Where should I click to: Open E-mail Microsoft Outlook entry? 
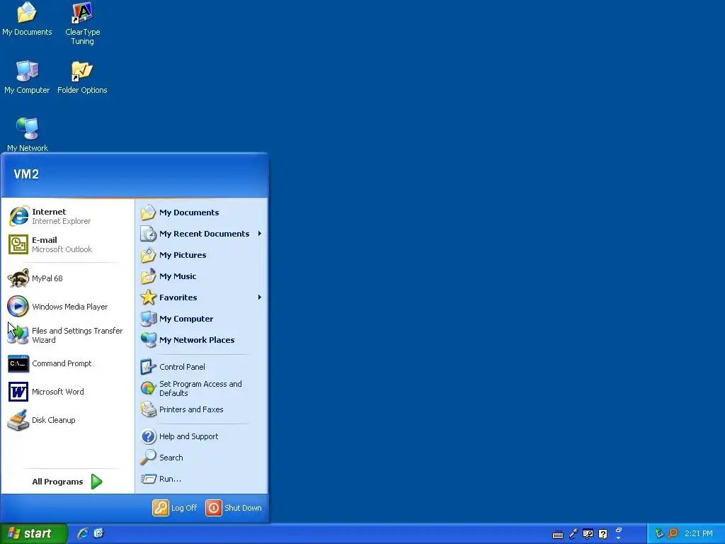point(67,244)
